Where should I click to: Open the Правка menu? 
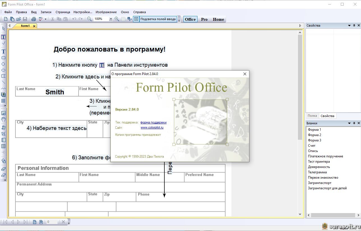point(21,12)
